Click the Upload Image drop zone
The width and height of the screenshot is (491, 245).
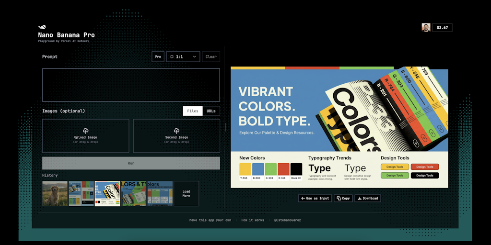coord(85,135)
